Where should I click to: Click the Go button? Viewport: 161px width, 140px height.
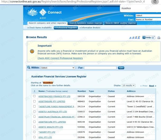[121, 68]
